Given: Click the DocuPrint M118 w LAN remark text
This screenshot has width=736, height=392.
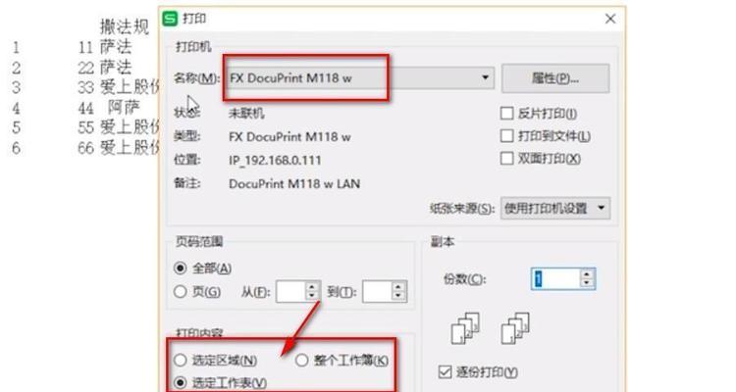Looking at the screenshot, I should point(294,184).
